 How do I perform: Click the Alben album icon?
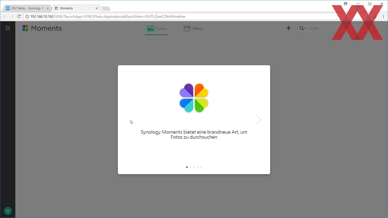tap(187, 29)
